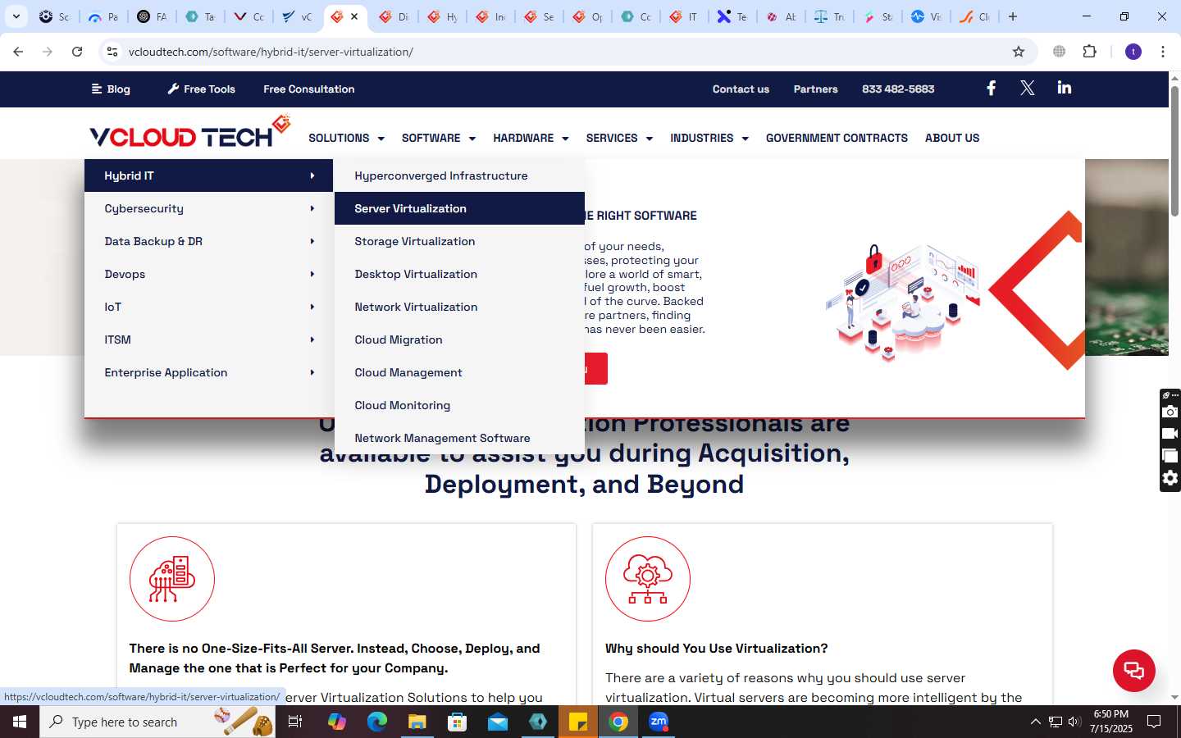Open the red live chat bubble
This screenshot has height=738, width=1181.
(x=1133, y=670)
